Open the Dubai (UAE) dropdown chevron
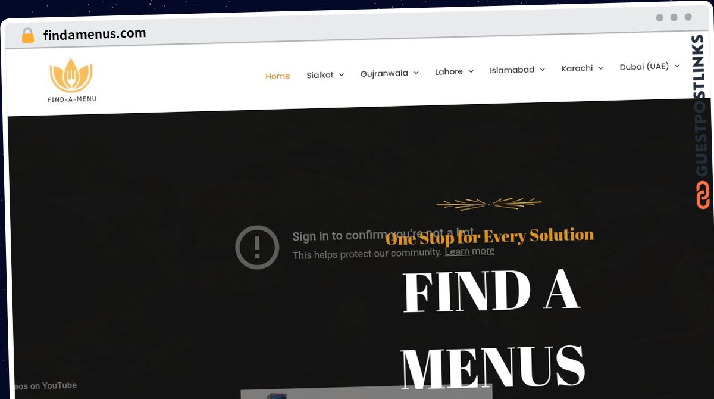714x399 pixels. tap(677, 66)
